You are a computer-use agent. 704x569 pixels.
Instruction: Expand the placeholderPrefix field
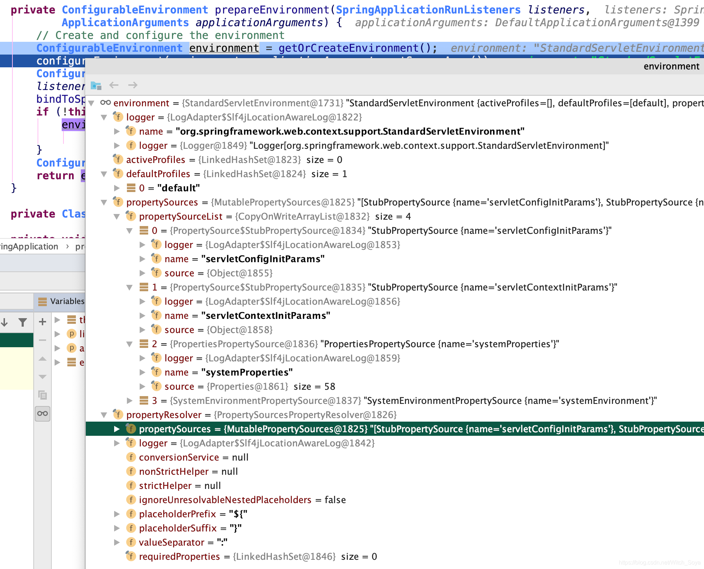click(117, 514)
